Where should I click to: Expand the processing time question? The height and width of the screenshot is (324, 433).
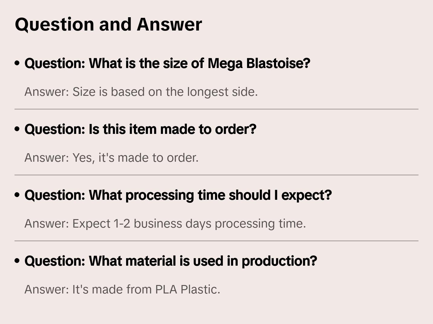point(178,195)
